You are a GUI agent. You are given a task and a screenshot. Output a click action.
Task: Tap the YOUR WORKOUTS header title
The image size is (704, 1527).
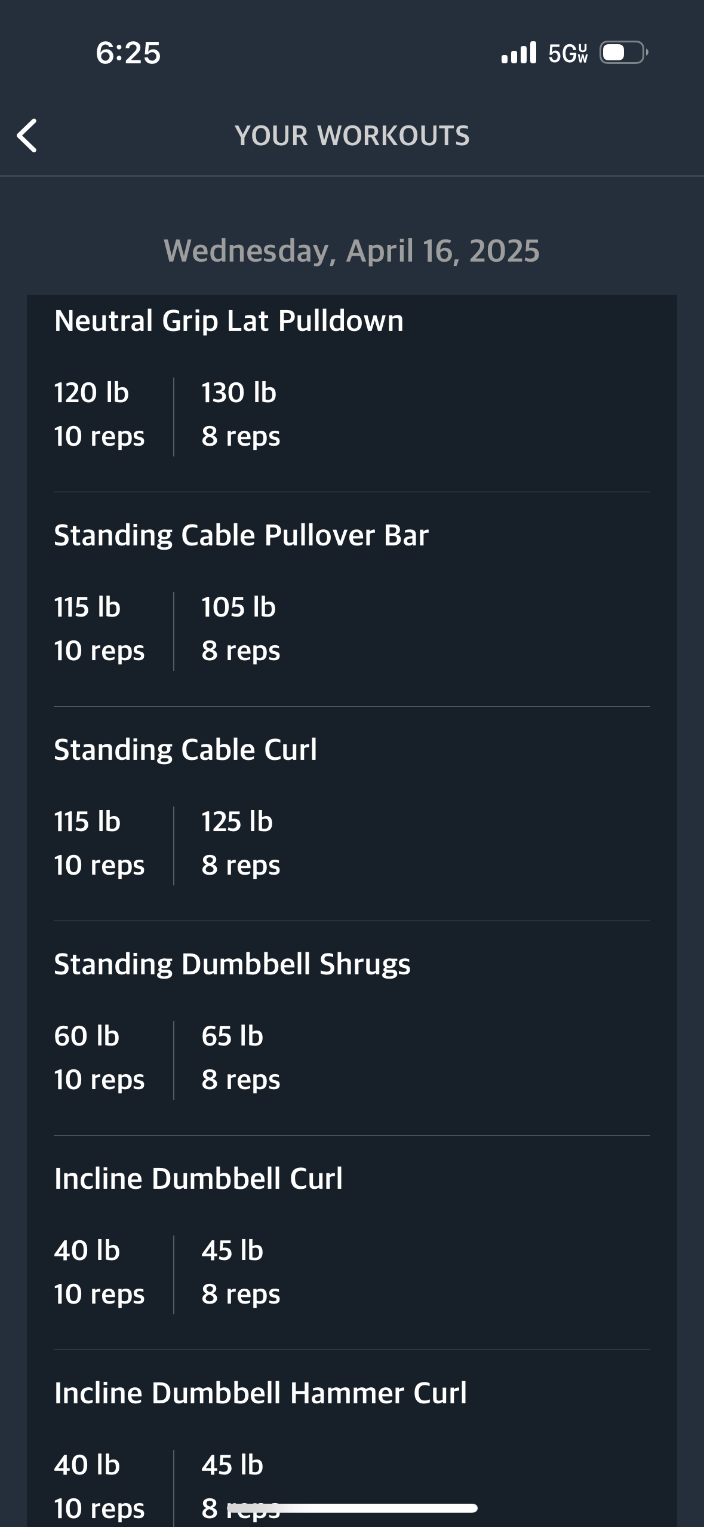click(352, 136)
